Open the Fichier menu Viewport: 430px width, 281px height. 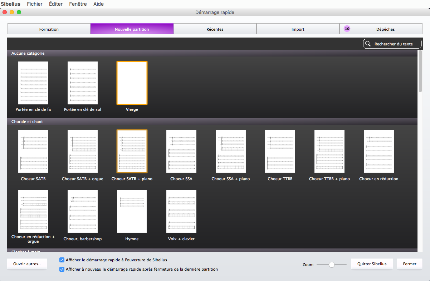click(35, 4)
